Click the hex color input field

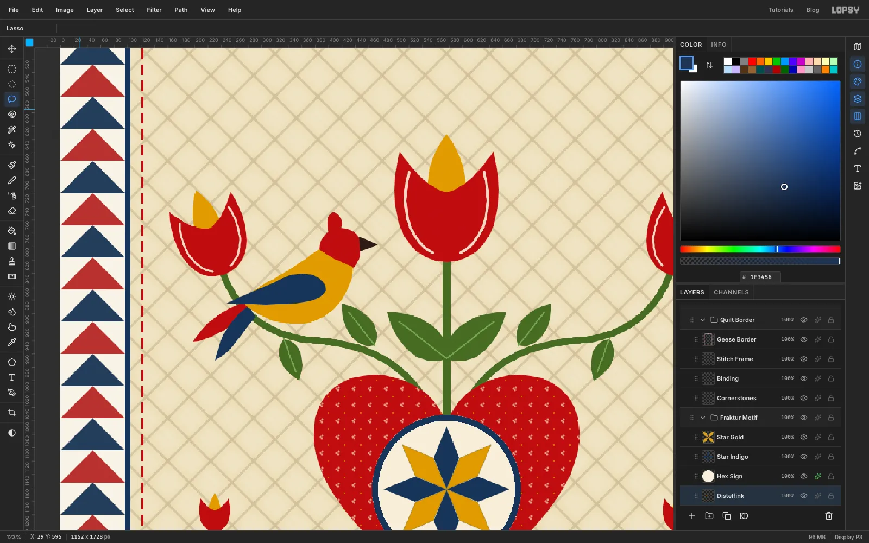pyautogui.click(x=760, y=277)
